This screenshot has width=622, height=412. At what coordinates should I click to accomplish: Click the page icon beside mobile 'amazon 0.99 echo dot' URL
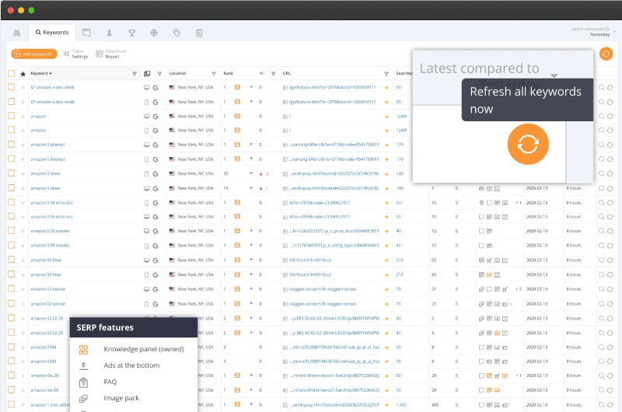click(x=285, y=203)
